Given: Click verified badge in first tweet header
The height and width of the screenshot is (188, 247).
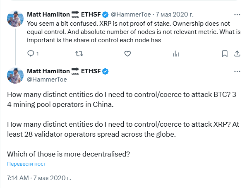Looking at the screenshot, I should pyautogui.click(x=105, y=14).
